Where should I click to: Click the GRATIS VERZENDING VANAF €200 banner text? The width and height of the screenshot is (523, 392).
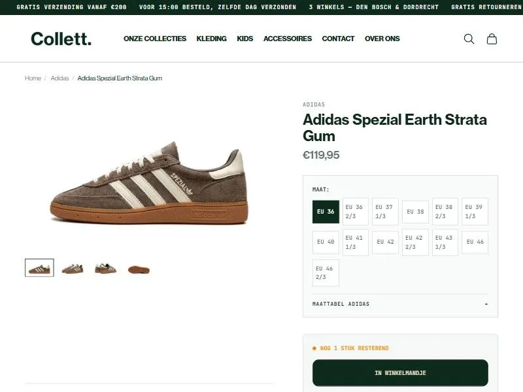[71, 7]
